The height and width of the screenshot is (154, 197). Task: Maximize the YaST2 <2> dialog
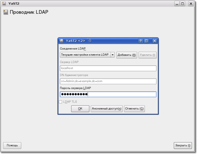146,41
